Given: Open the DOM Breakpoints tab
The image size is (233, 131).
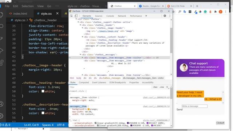Looking at the screenshot, I should (x=118, y=83).
